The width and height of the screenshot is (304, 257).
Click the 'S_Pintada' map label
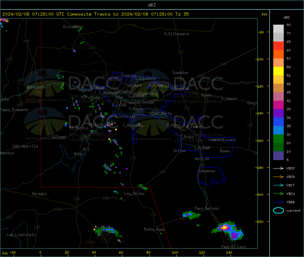click(x=90, y=98)
